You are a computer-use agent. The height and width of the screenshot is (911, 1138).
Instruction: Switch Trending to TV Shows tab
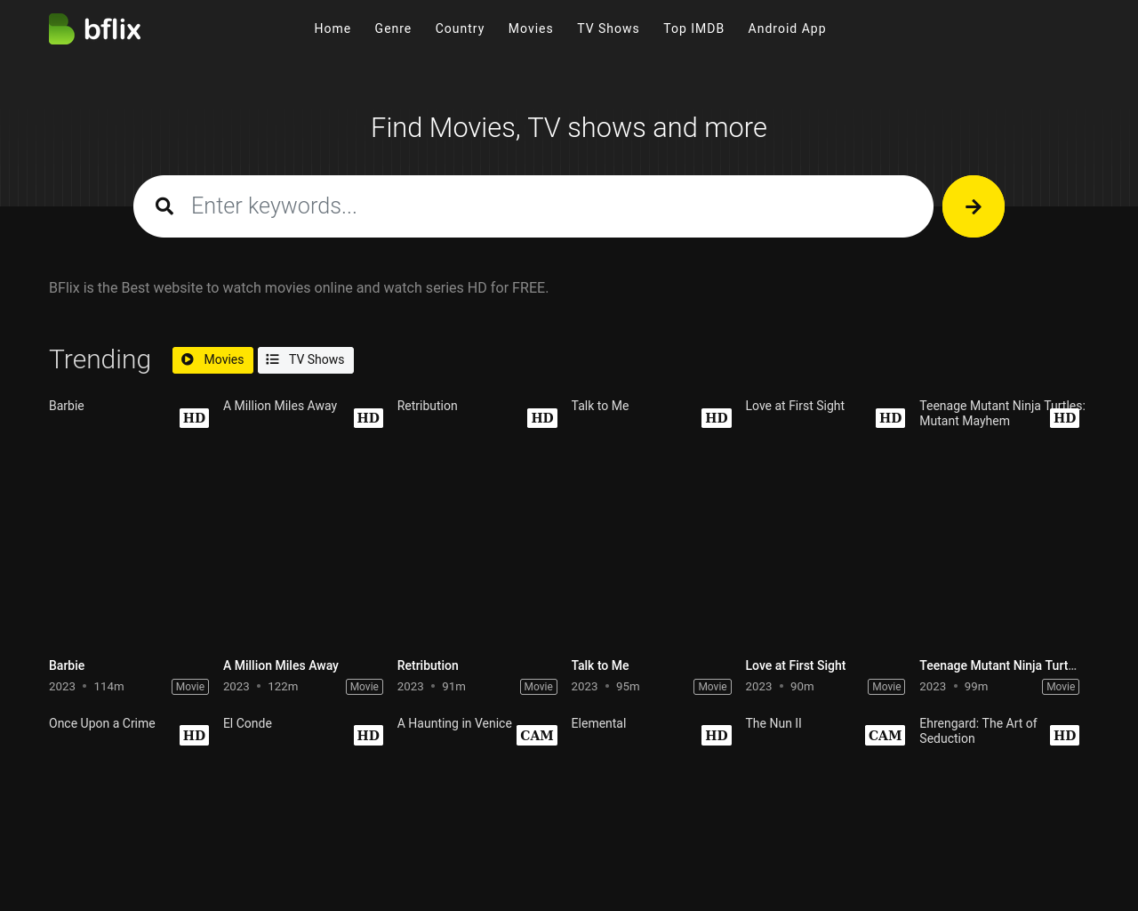pos(306,360)
